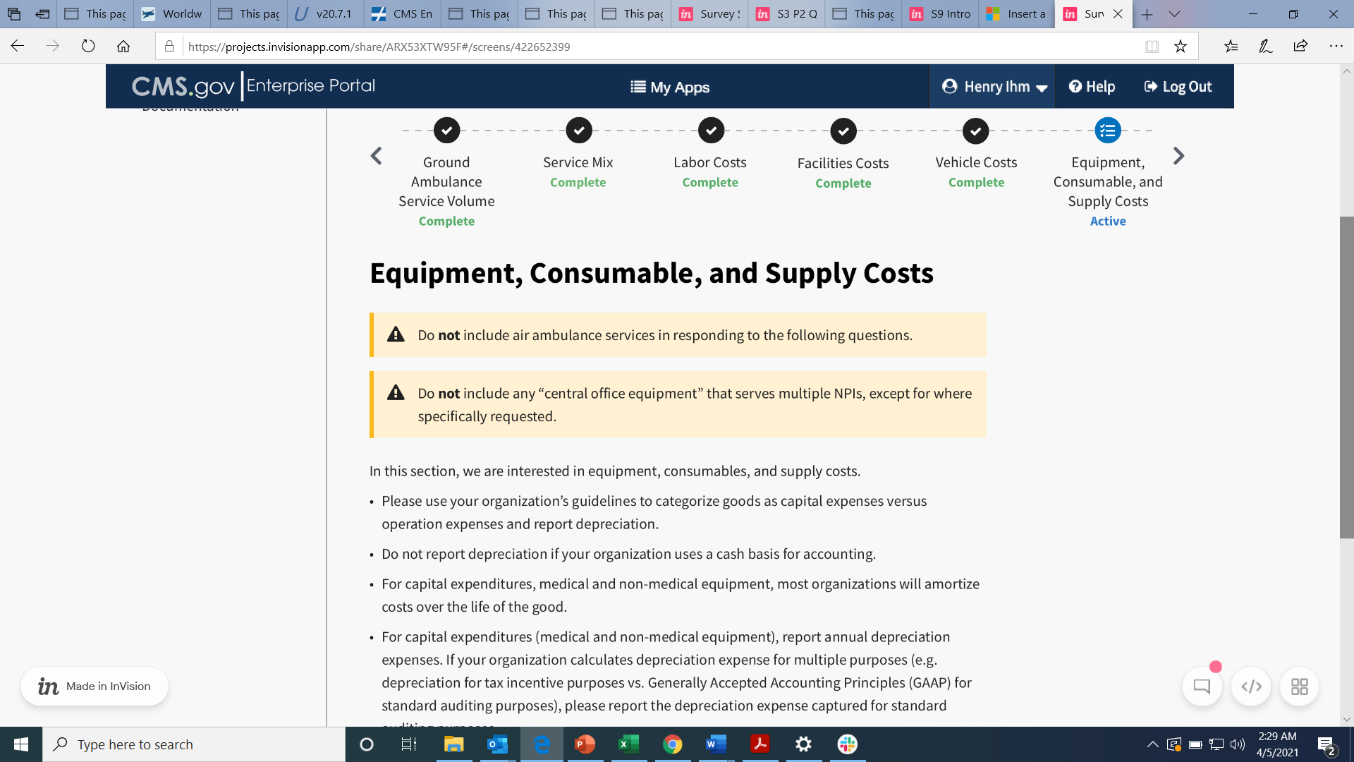
Task: Switch to the S9 Intro browser tab
Action: coord(941,14)
